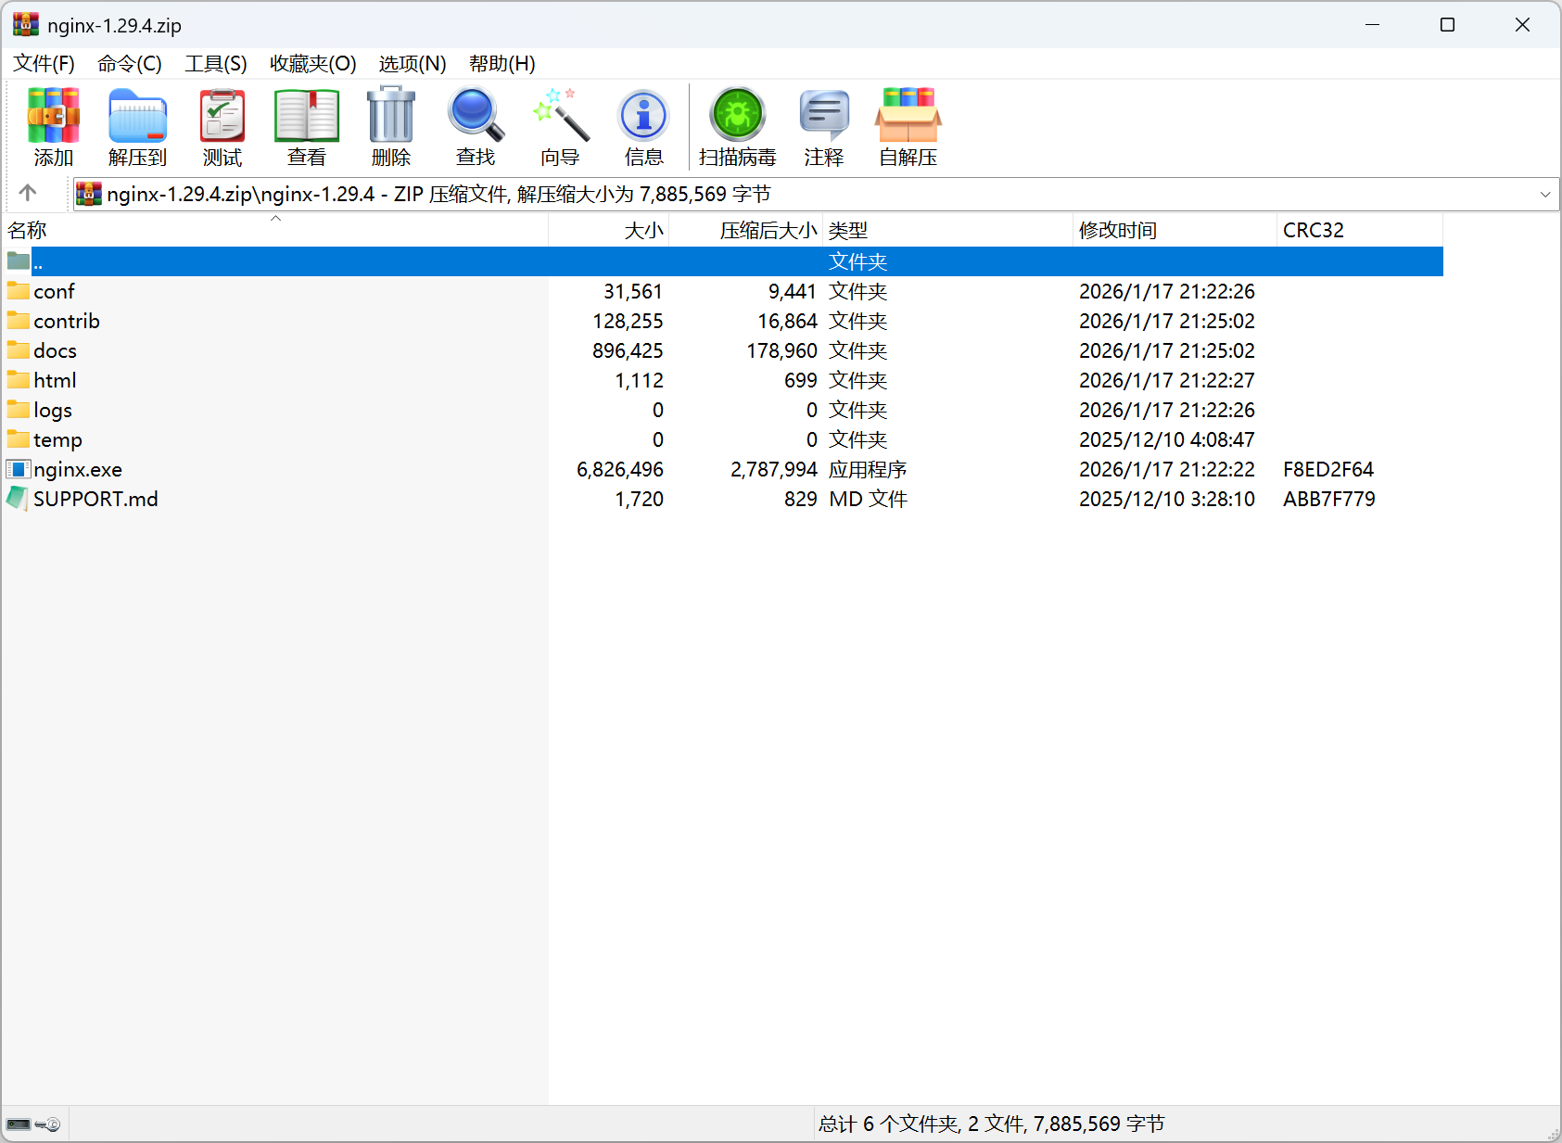Select the parent folder '..' icon

[x=19, y=261]
